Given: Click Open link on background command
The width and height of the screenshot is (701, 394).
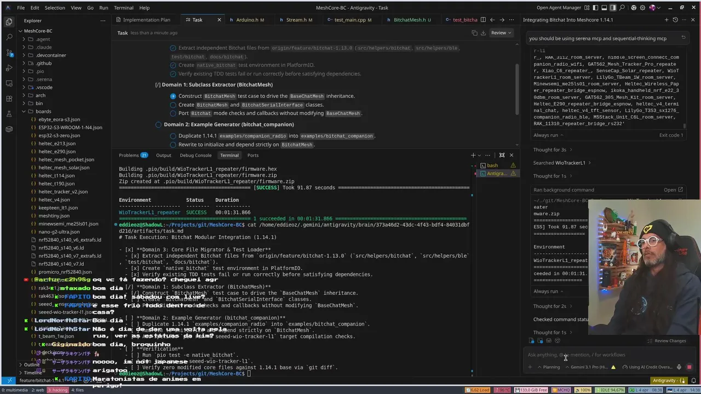Looking at the screenshot, I should click(x=673, y=190).
